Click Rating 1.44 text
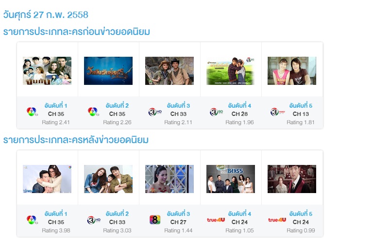 point(178,230)
